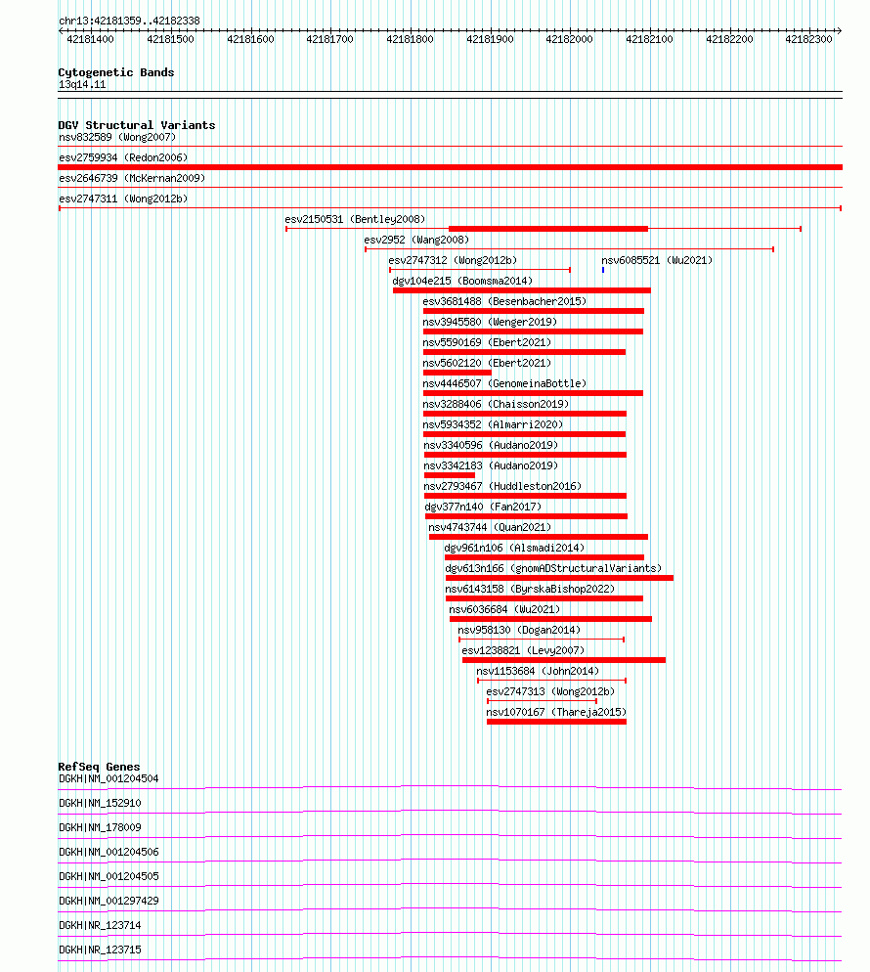Open the nsv6085521 (Wu2021) label

point(657,260)
